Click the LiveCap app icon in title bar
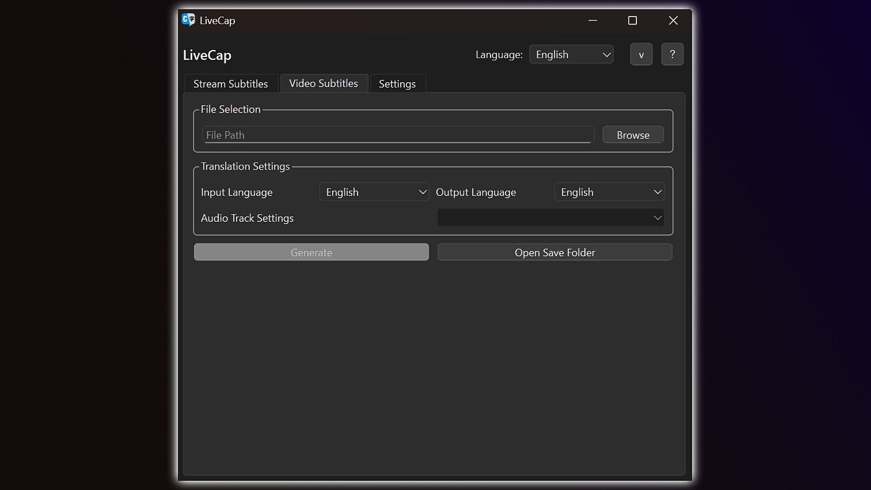Viewport: 871px width, 490px height. coord(188,20)
